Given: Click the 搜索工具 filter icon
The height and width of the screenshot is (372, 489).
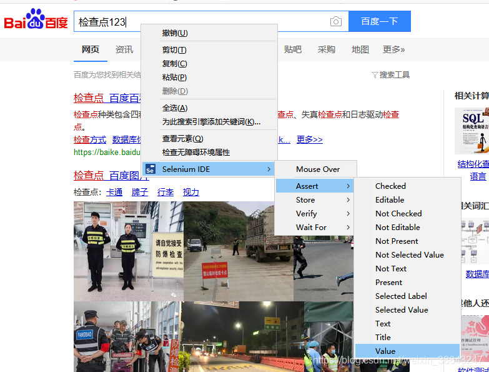Looking at the screenshot, I should [x=375, y=75].
